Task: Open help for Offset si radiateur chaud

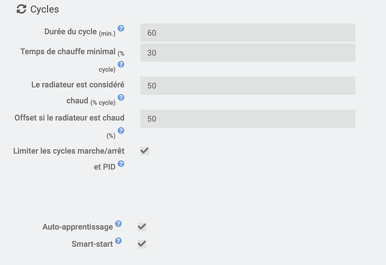Action: tap(121, 131)
